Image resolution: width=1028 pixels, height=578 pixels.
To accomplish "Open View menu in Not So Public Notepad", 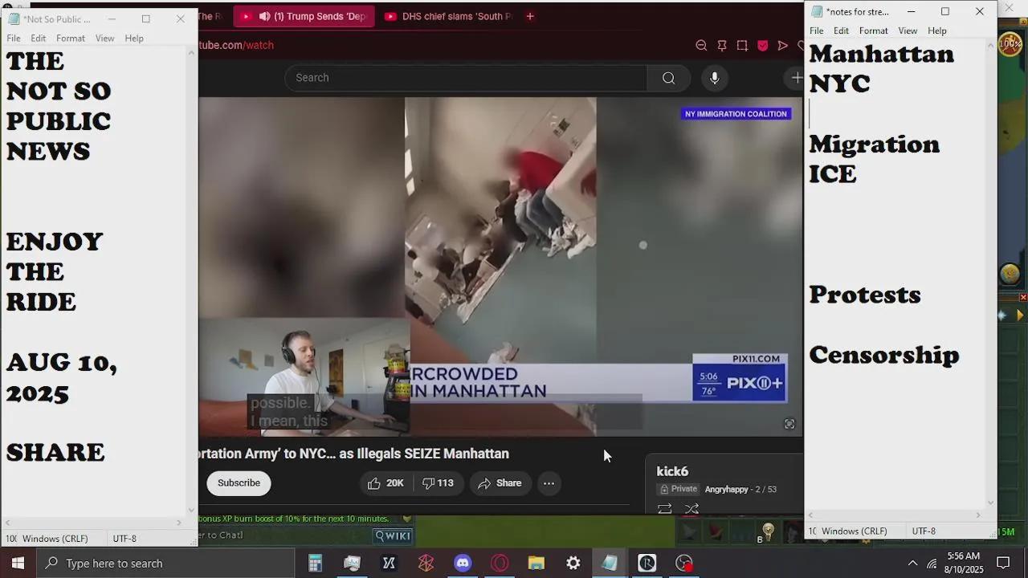I will (105, 39).
